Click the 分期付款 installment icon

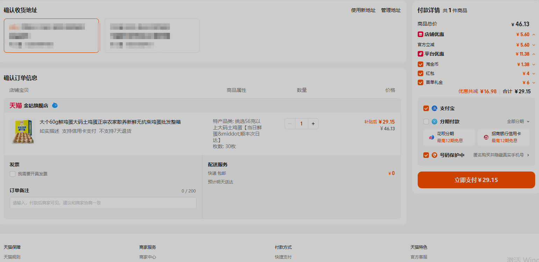[x=434, y=122]
